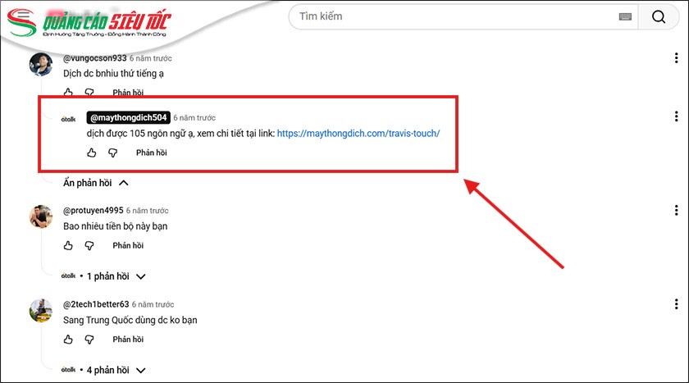Viewport: 689px width, 383px height.
Task: Open the maythongdich.com/travis-touch link
Action: pyautogui.click(x=358, y=133)
